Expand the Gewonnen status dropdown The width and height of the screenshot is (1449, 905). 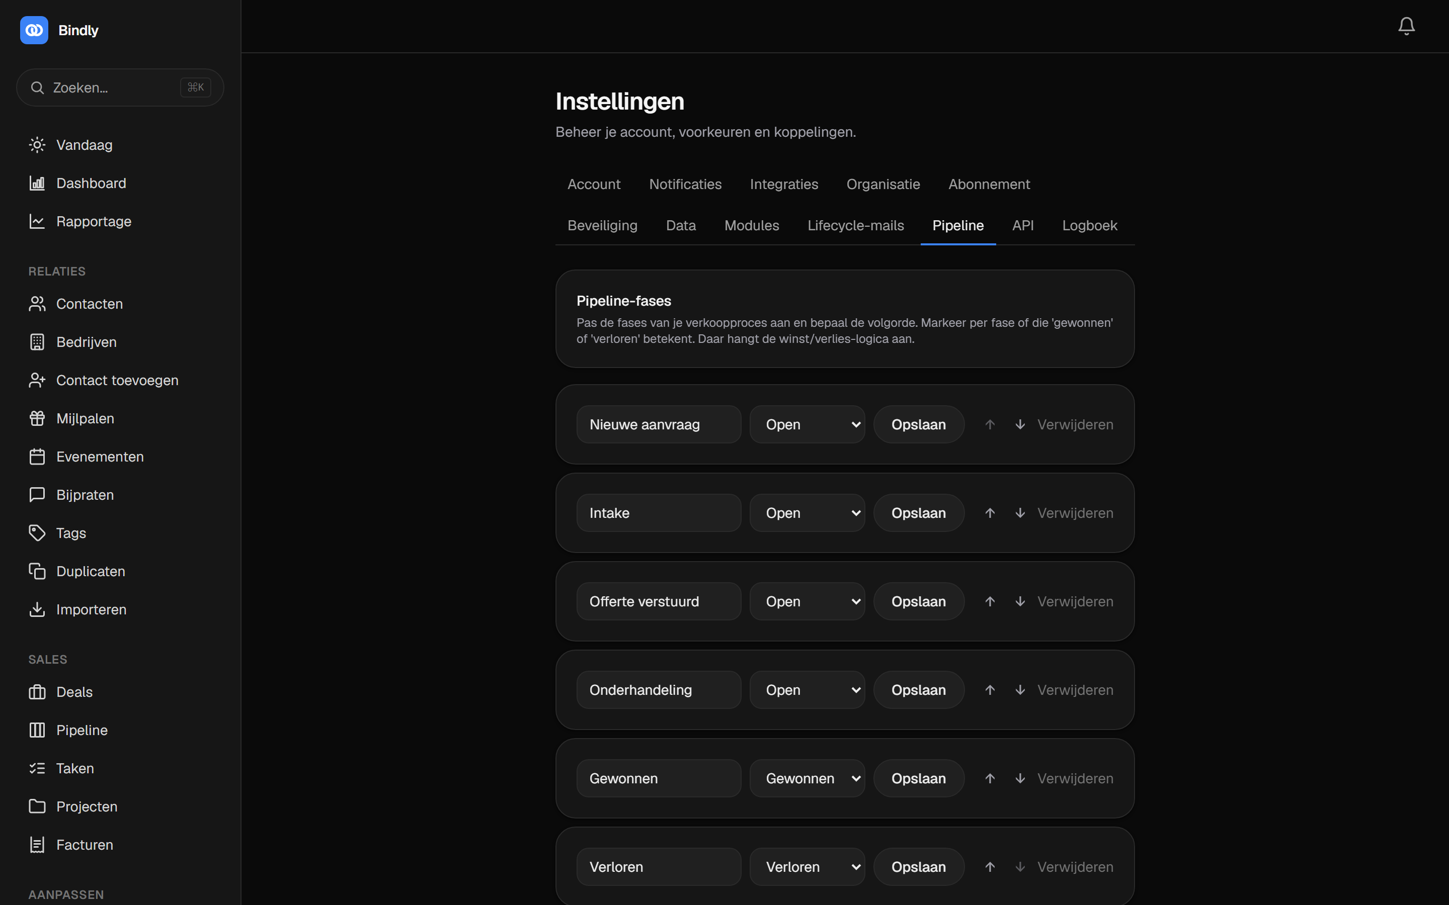point(807,778)
